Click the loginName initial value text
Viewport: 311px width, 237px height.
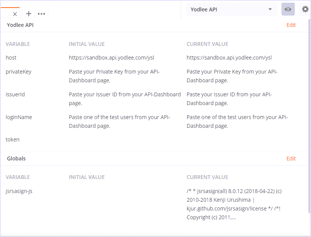click(120, 121)
